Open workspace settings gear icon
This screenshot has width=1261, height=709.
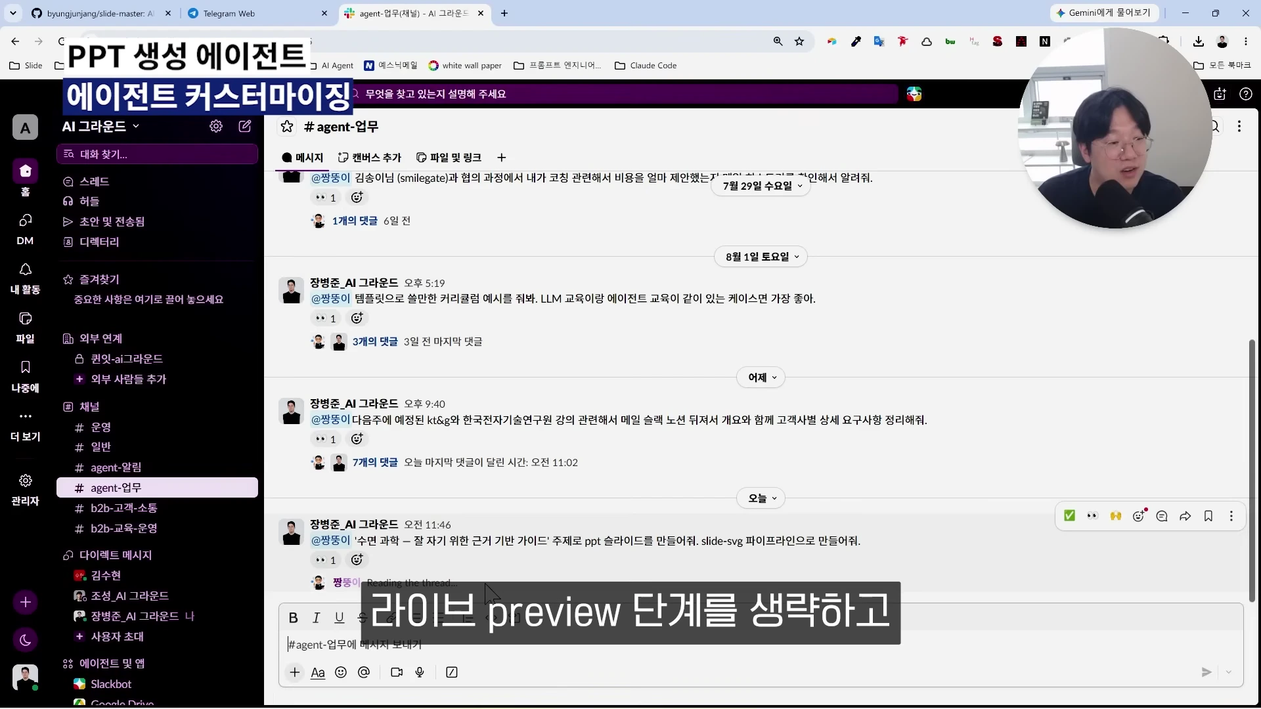pyautogui.click(x=216, y=126)
